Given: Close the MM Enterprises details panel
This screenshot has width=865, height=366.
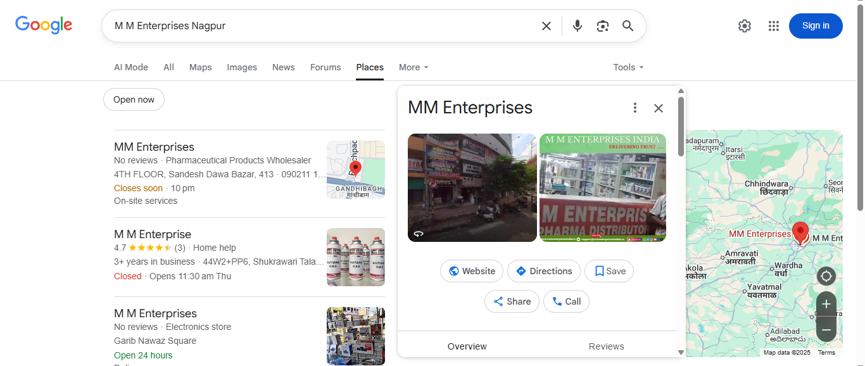Looking at the screenshot, I should pos(659,108).
